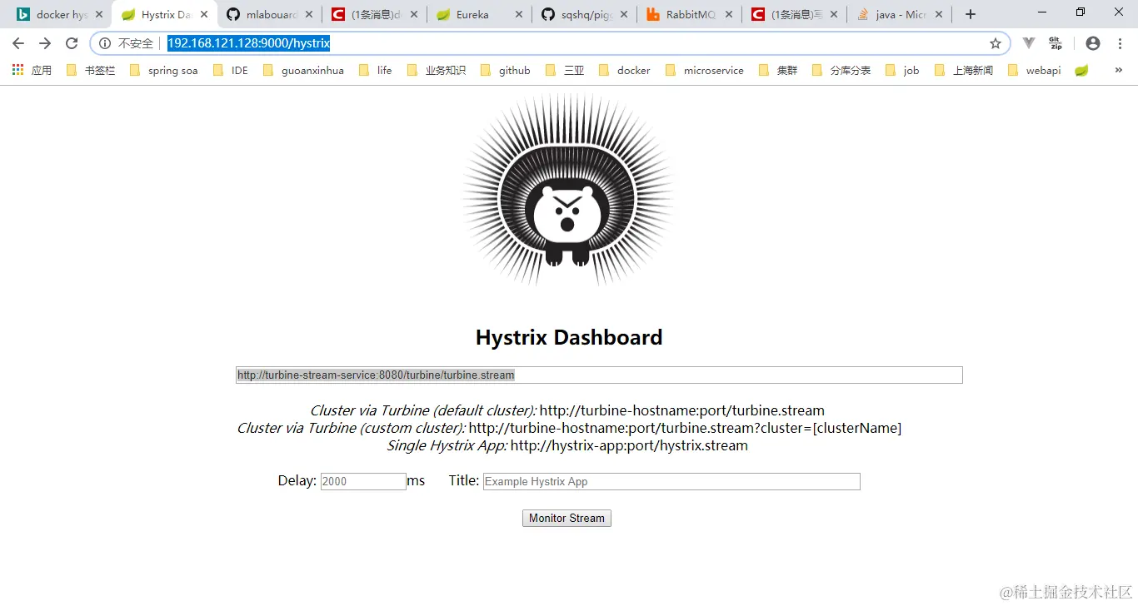Open the 三亚 bookmark folder
This screenshot has height=606, width=1138.
click(x=565, y=70)
